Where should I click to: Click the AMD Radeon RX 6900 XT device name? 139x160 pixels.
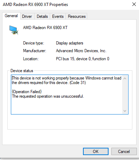coord(45,28)
